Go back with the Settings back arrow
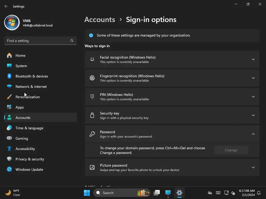The image size is (266, 199). pyautogui.click(x=6, y=6)
